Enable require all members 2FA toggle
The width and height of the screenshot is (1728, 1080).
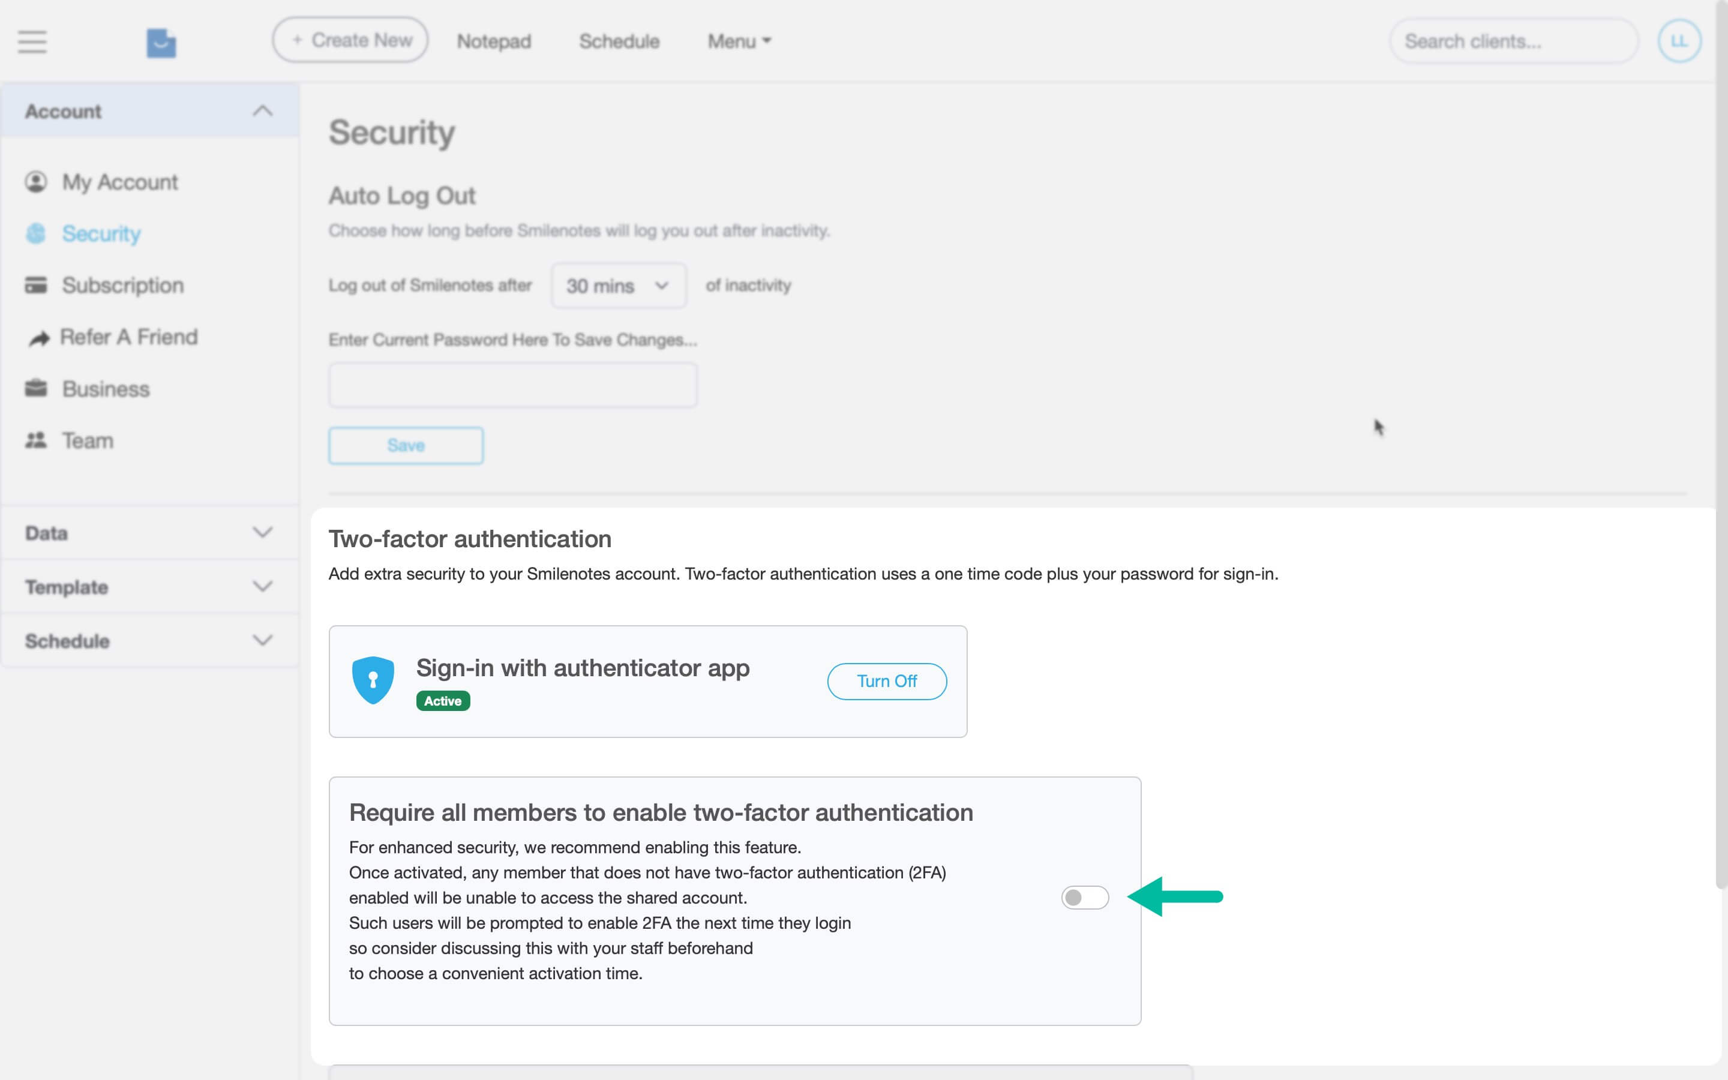point(1085,897)
